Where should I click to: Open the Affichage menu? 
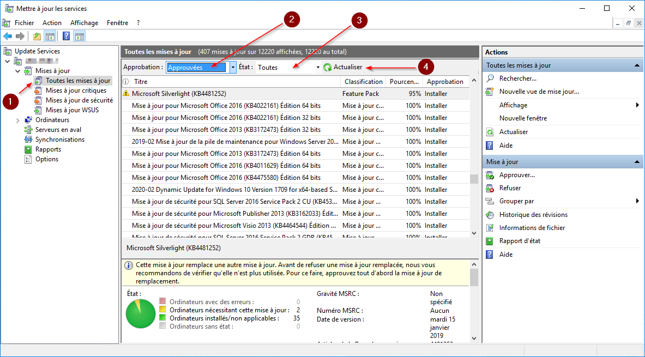tap(84, 23)
